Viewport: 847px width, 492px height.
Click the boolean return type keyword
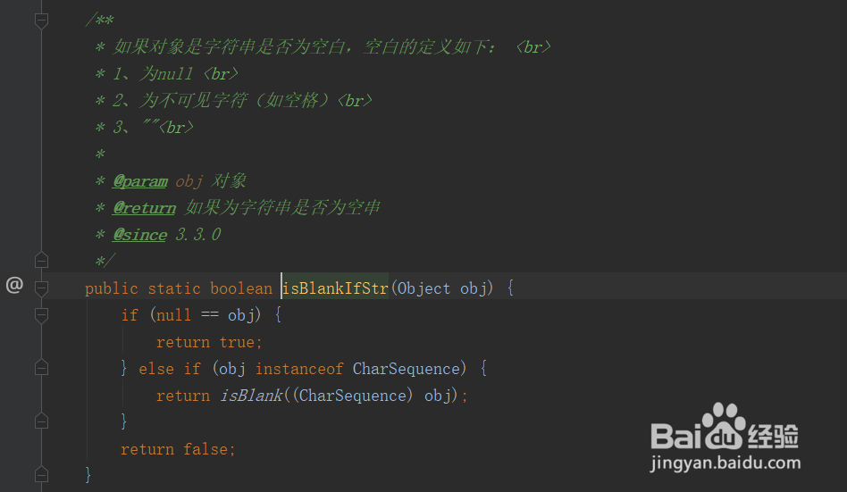(x=241, y=288)
